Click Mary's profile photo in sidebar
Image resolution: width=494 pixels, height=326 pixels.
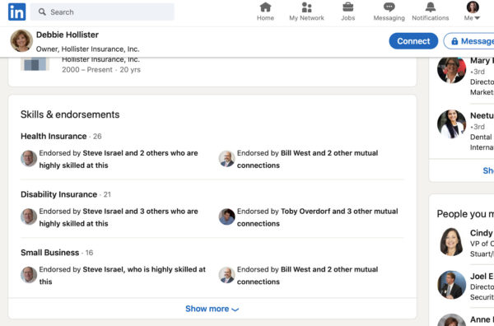(x=451, y=69)
